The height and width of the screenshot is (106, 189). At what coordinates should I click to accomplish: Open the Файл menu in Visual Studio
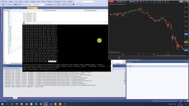click(6, 2)
